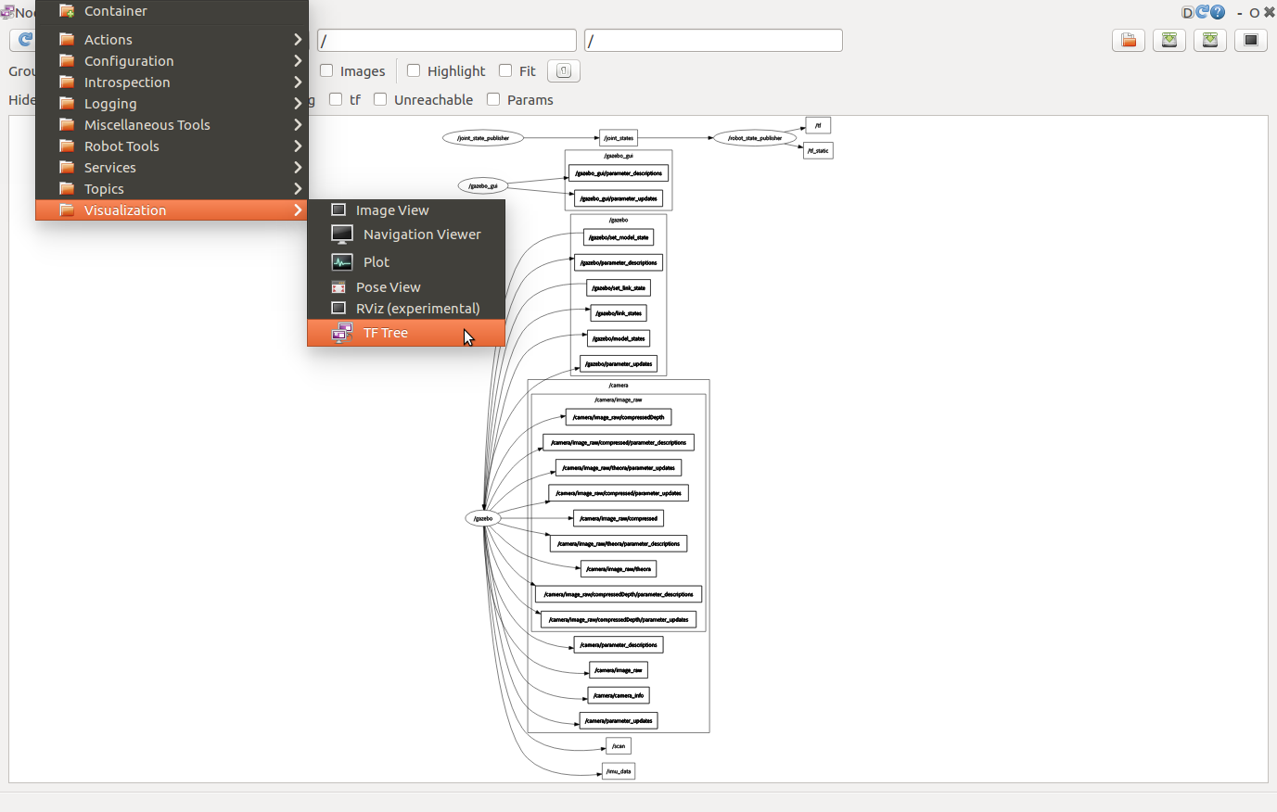
Task: Click the Load DOT graph file icon
Action: (1129, 40)
